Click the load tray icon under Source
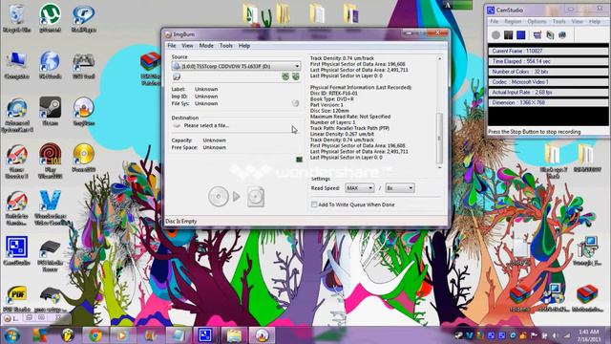The height and width of the screenshot is (344, 611). [x=296, y=76]
